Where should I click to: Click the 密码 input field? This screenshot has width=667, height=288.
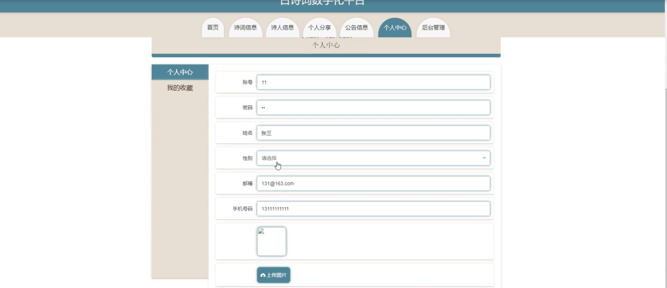(374, 108)
